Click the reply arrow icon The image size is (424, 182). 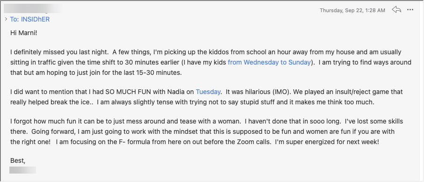pos(396,10)
